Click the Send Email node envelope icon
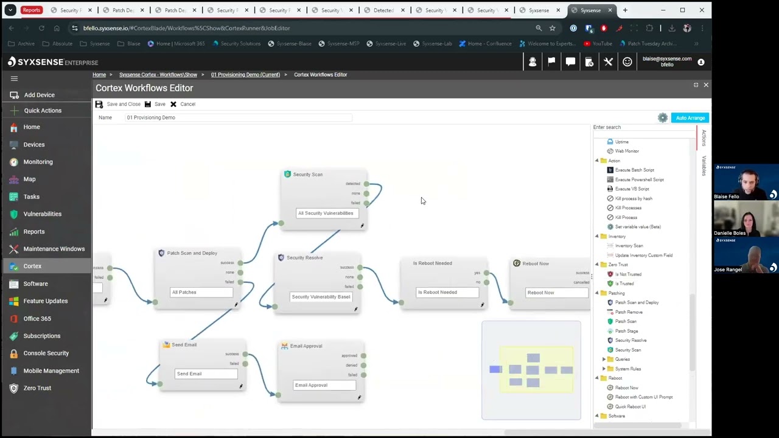 click(x=166, y=344)
